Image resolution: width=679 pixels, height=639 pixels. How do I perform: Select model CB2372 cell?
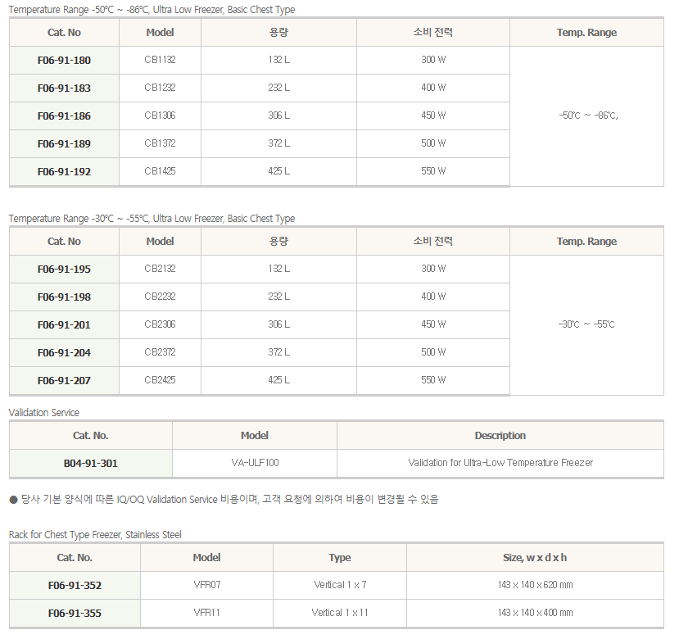(160, 352)
